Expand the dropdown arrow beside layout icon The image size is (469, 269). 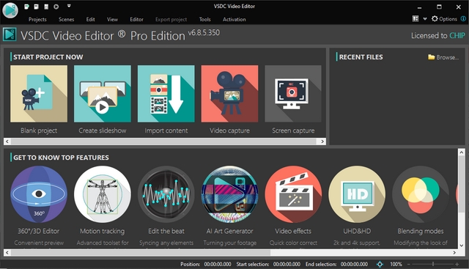[x=425, y=19]
